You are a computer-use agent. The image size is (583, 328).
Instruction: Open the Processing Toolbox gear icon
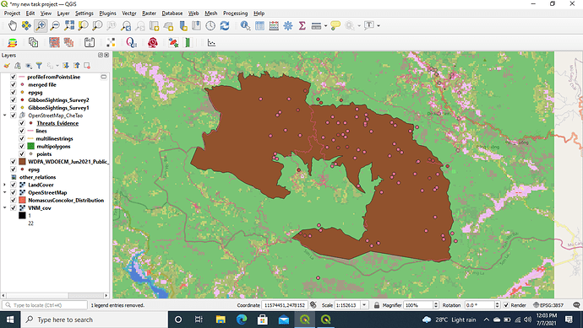[x=288, y=25]
